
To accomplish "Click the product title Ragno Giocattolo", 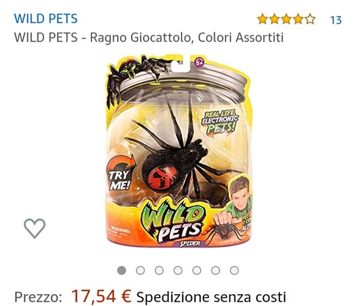I will tap(149, 37).
